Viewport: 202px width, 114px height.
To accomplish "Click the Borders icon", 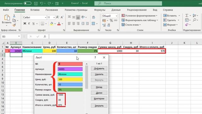I will point(42,23).
